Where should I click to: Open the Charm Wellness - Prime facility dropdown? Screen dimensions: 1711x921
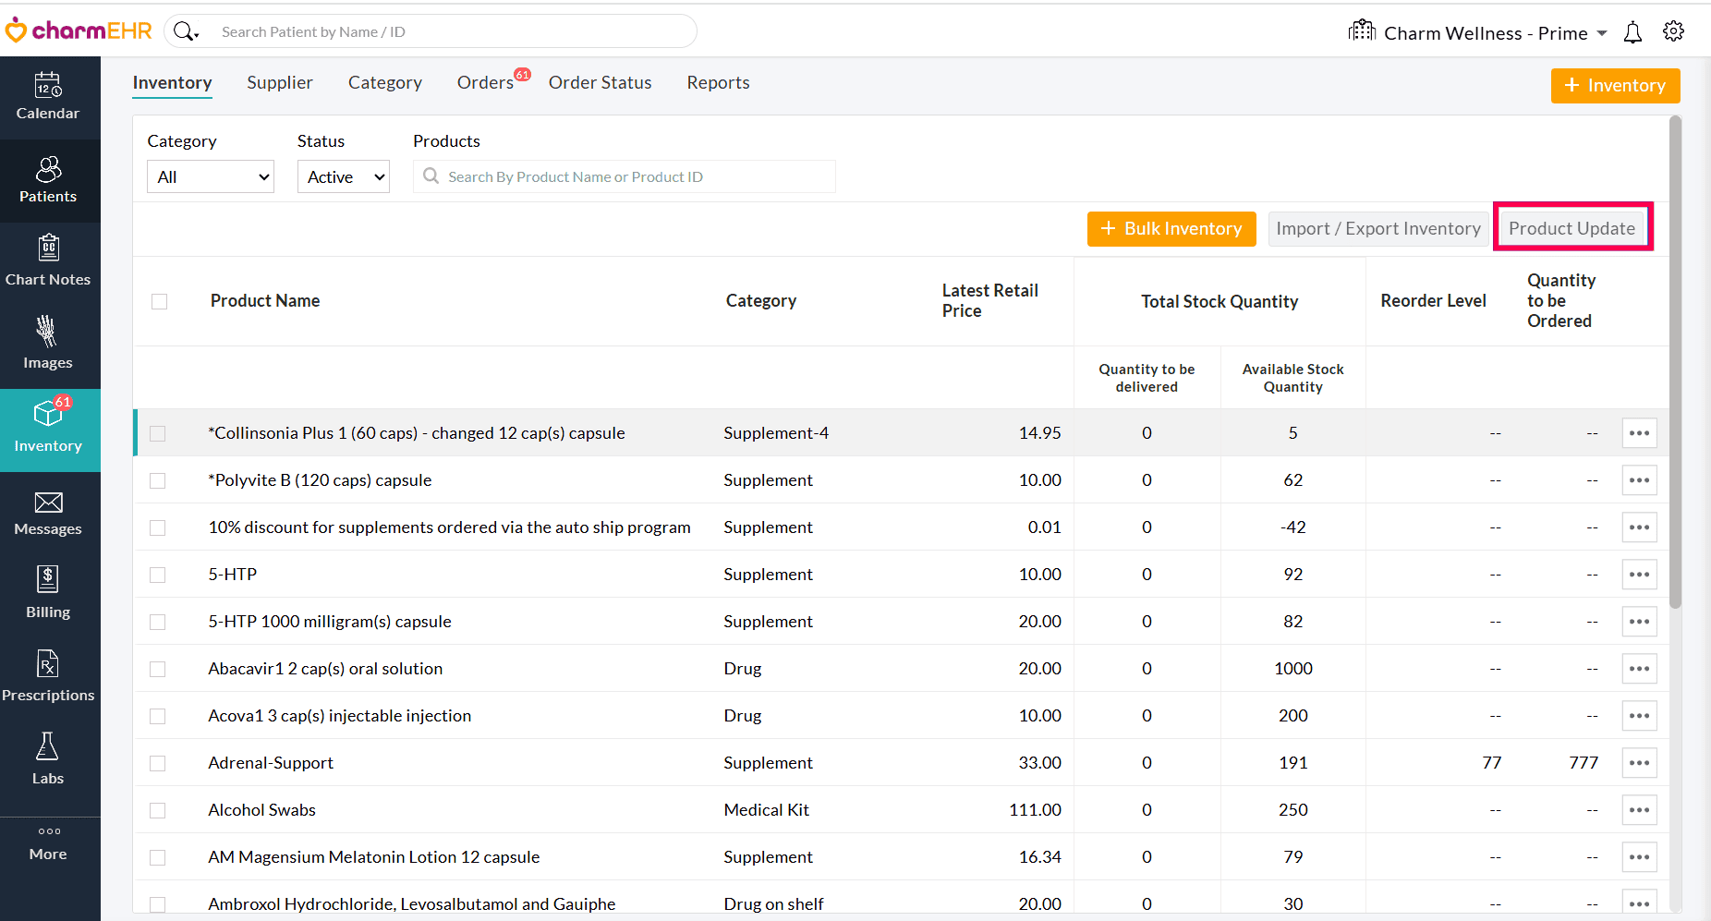[x=1484, y=33]
